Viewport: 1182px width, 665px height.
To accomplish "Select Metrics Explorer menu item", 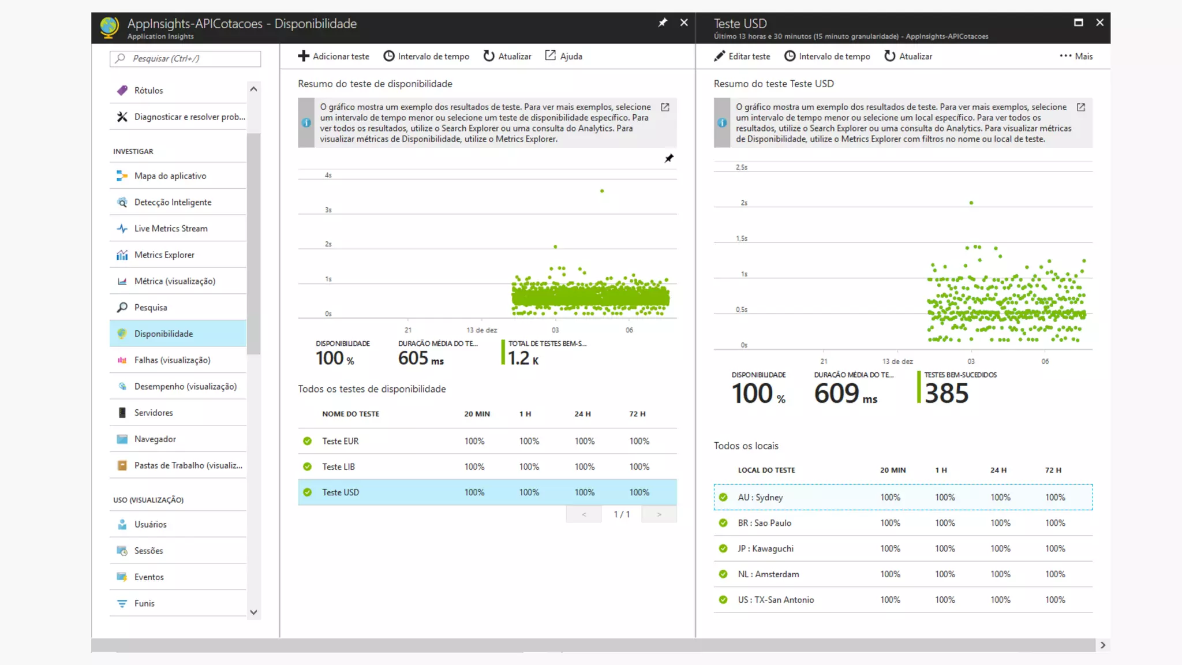I will click(164, 255).
